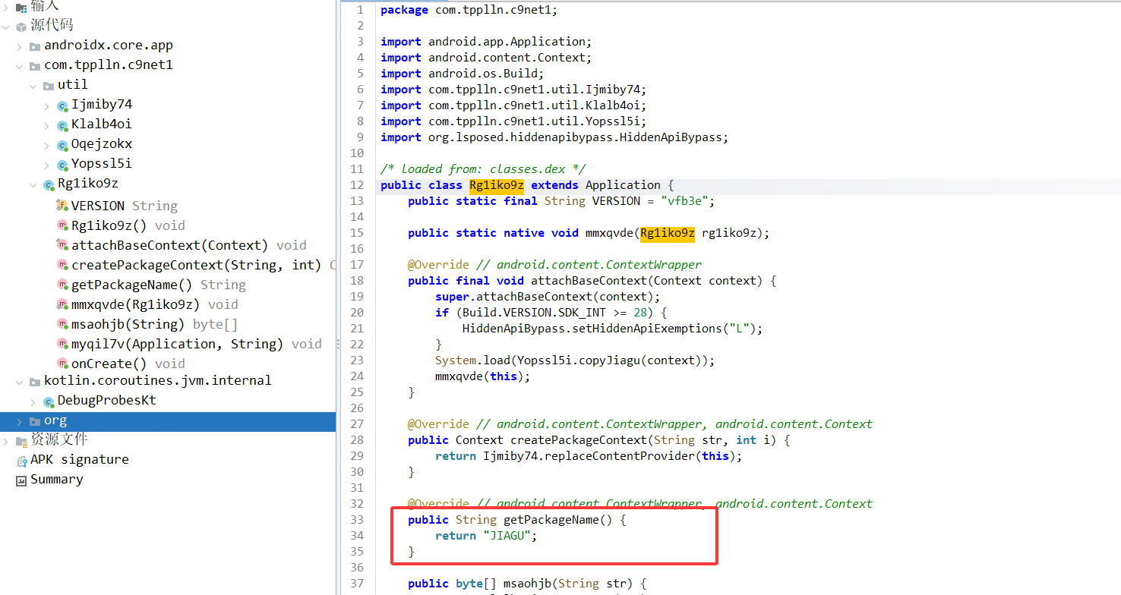This screenshot has width=1121, height=595.
Task: Expand the 资源文件 resources node
Action: [6, 441]
